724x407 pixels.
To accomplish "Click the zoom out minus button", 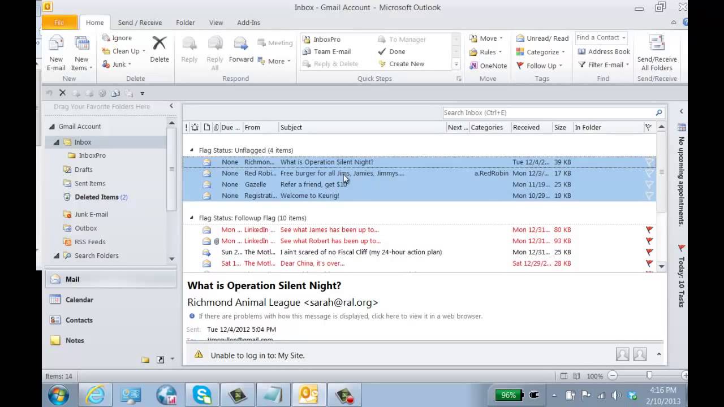I will 613,375.
